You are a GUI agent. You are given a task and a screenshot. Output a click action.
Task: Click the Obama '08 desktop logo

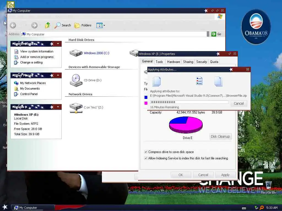tap(256, 27)
